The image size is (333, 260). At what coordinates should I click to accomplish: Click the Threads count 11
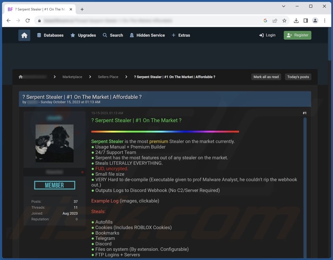pyautogui.click(x=75, y=207)
